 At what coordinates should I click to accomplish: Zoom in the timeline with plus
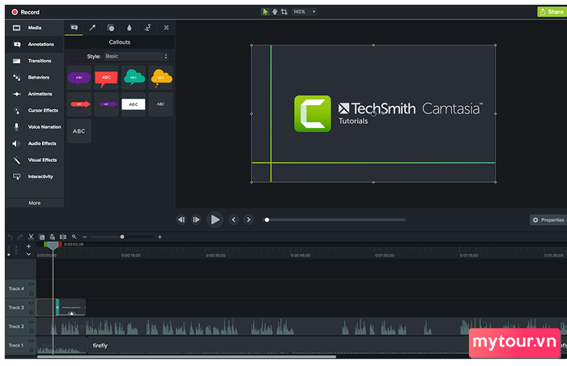coord(160,237)
